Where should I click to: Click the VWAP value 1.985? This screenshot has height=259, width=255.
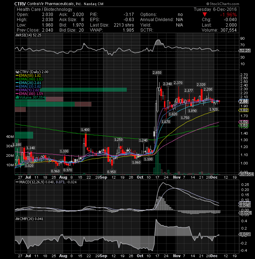click(x=128, y=30)
